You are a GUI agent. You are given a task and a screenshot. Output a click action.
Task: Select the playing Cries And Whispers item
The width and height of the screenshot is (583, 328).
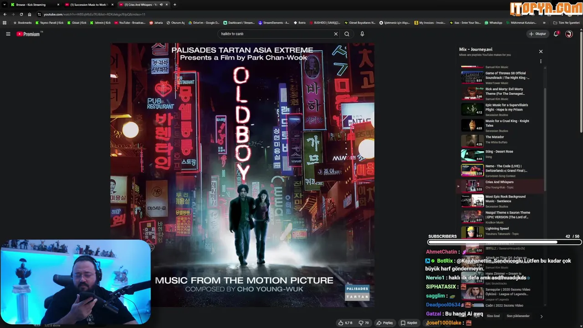(501, 185)
